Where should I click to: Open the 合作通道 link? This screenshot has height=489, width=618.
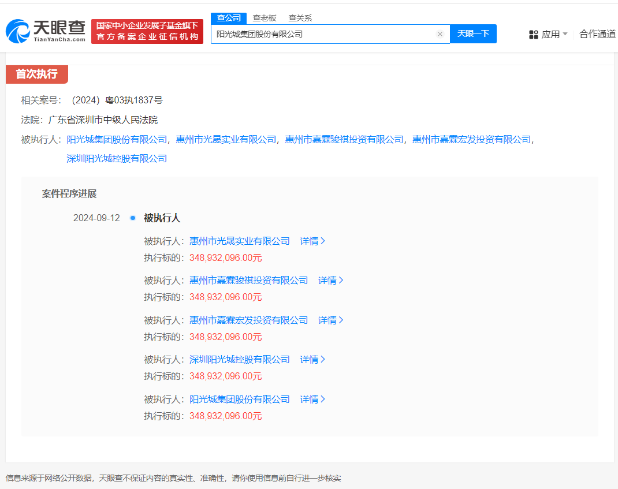597,35
